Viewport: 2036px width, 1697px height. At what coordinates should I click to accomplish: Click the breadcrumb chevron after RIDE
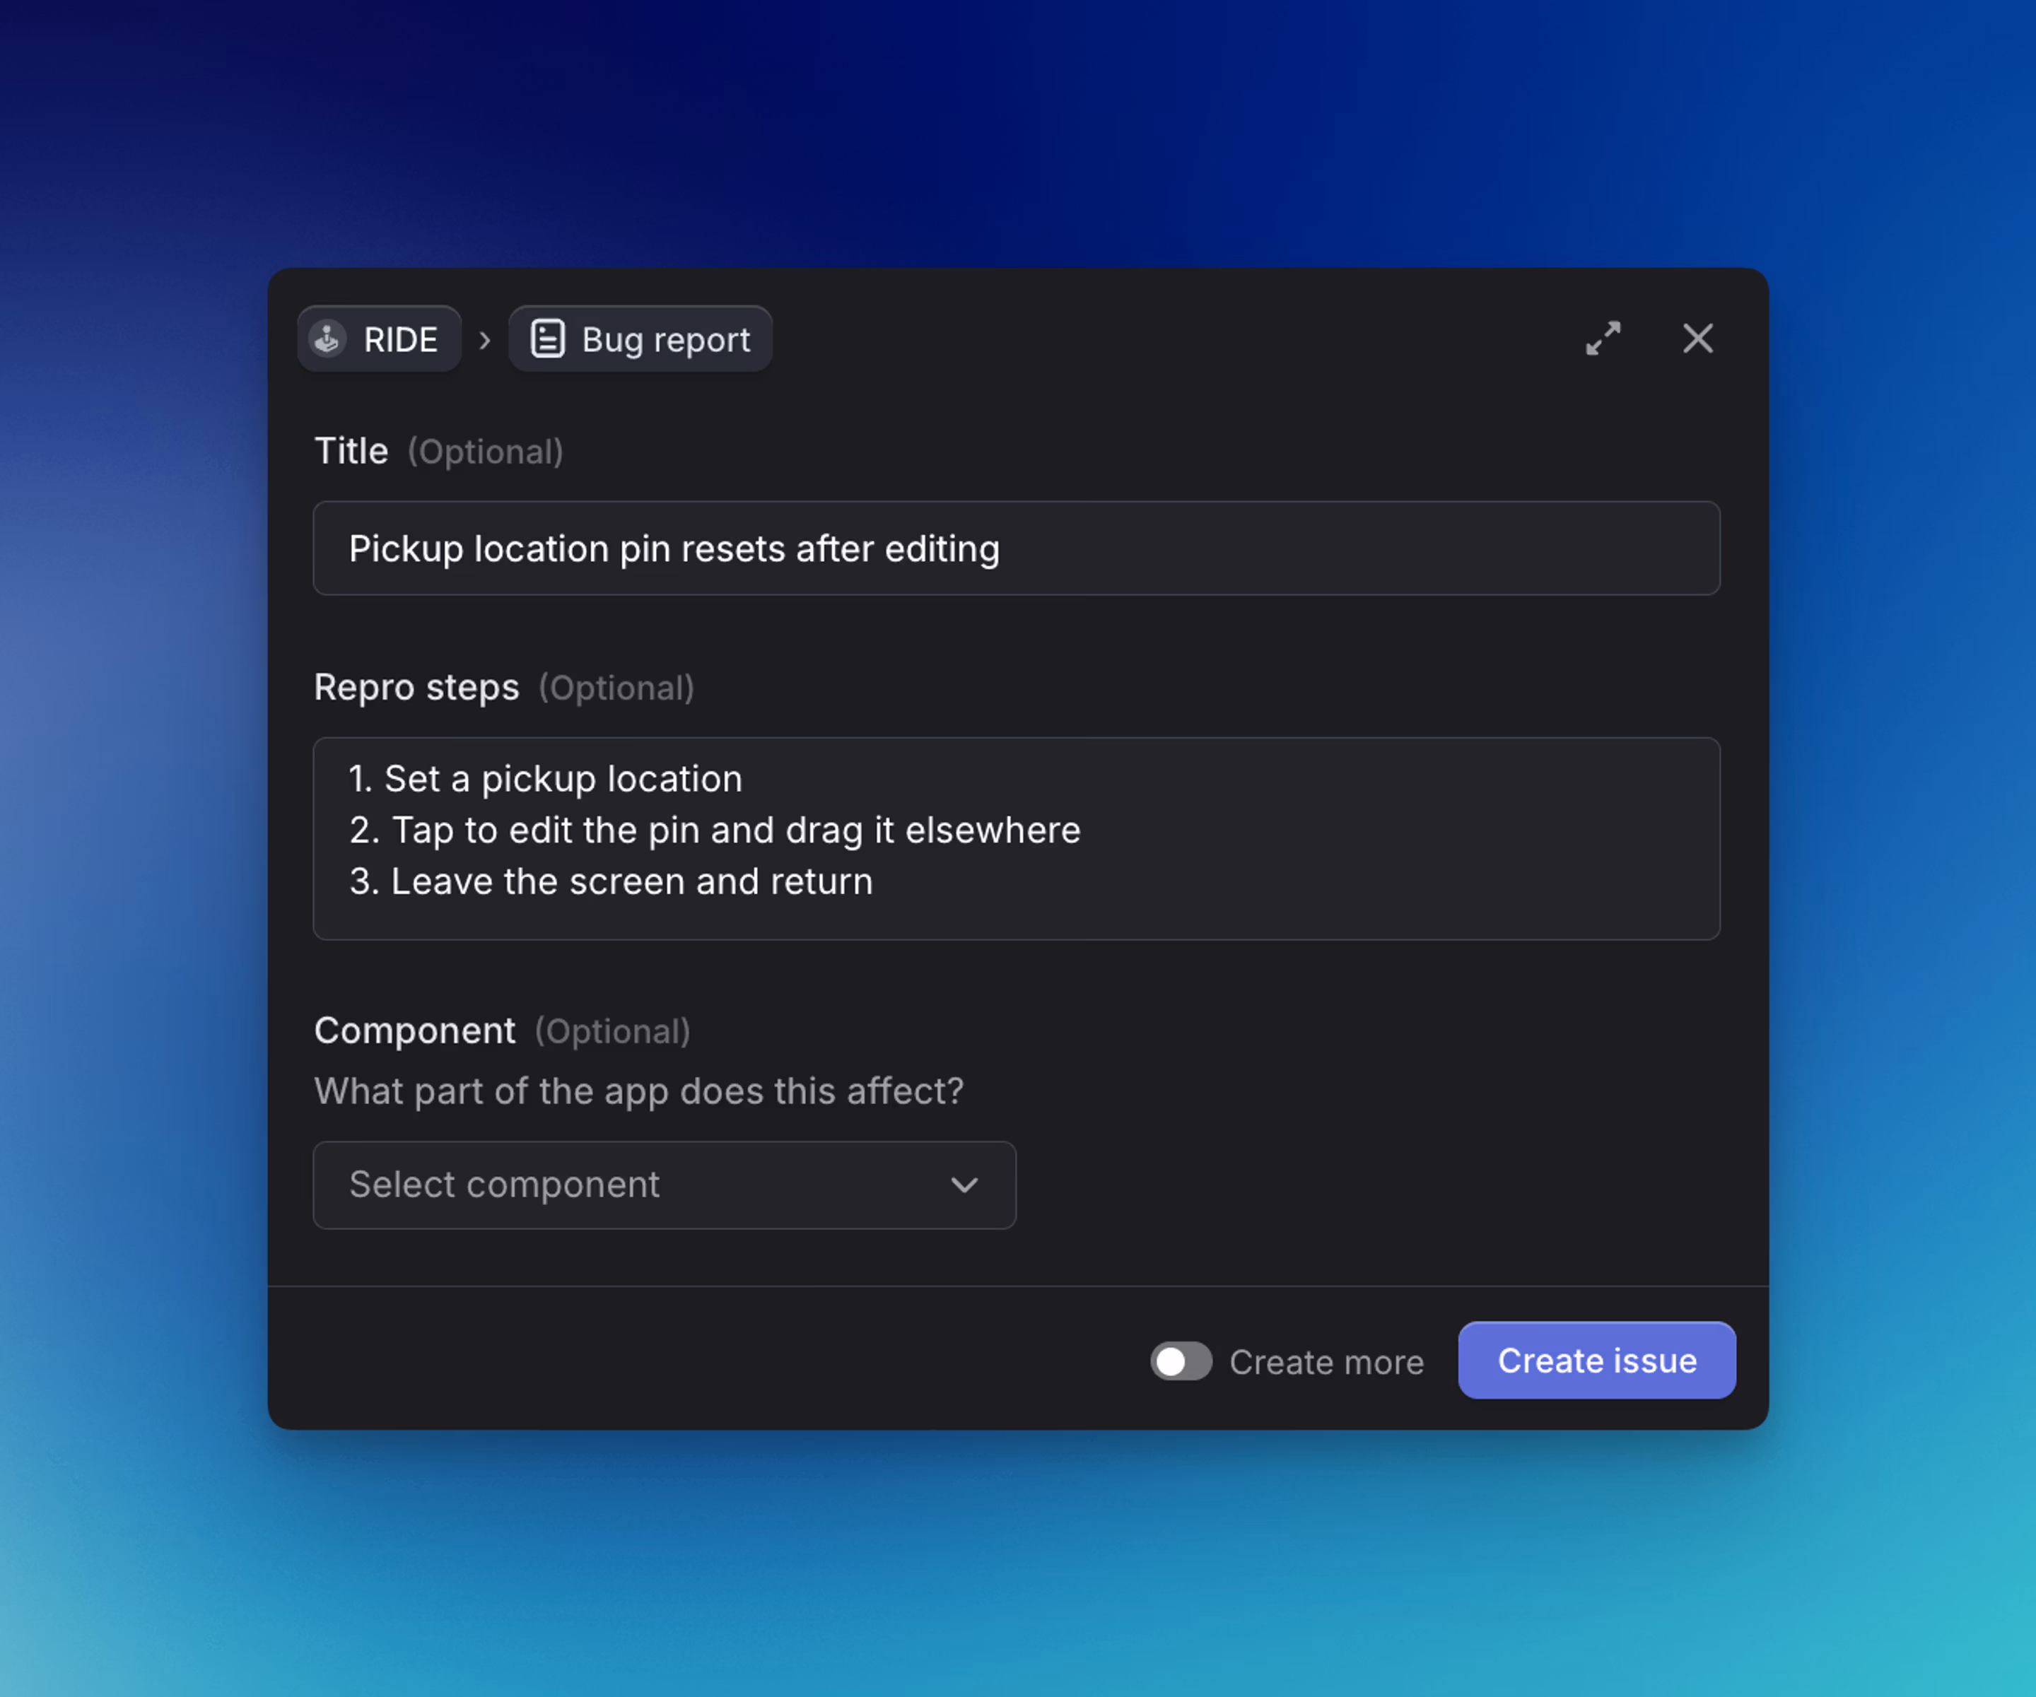tap(485, 339)
